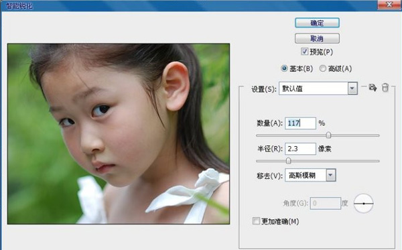
Task: Close the 智能锐化 dialog with X
Action: [x=389, y=5]
